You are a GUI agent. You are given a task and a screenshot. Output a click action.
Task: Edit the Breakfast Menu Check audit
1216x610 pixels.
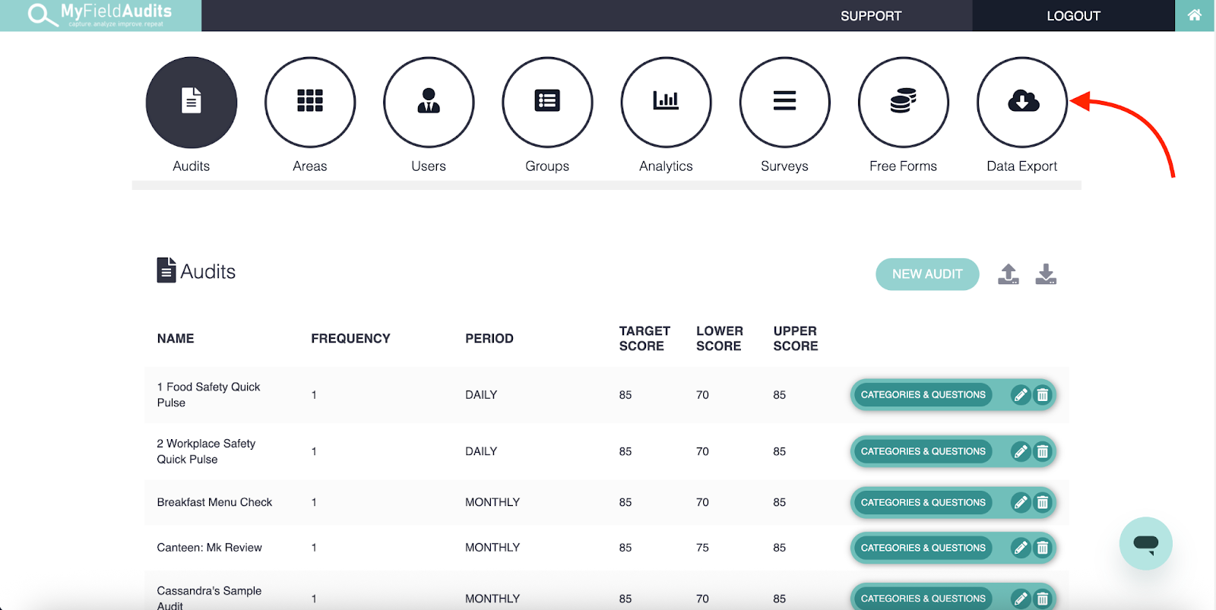click(1021, 502)
